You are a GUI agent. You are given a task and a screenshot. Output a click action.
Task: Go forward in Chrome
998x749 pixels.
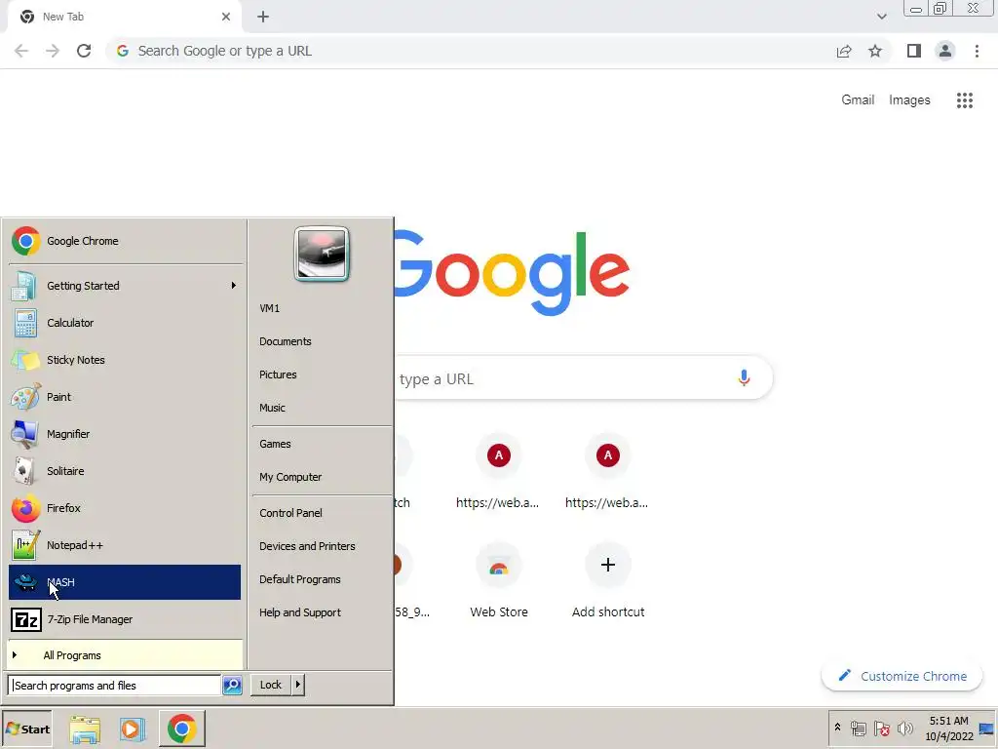coord(53,51)
